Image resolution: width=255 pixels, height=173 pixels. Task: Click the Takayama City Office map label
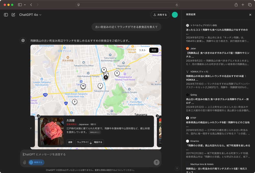pyautogui.click(x=84, y=66)
